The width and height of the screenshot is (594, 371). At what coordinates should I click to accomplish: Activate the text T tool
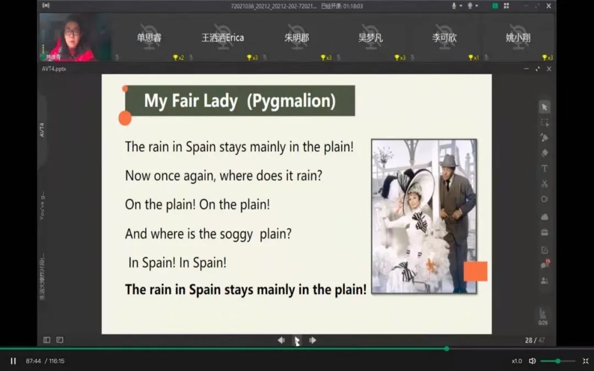[x=544, y=169]
